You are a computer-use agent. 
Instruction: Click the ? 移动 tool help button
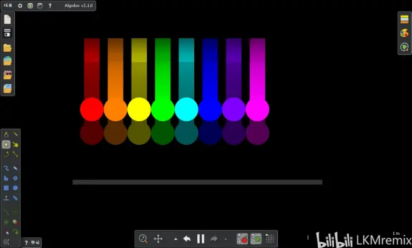[32, 242]
